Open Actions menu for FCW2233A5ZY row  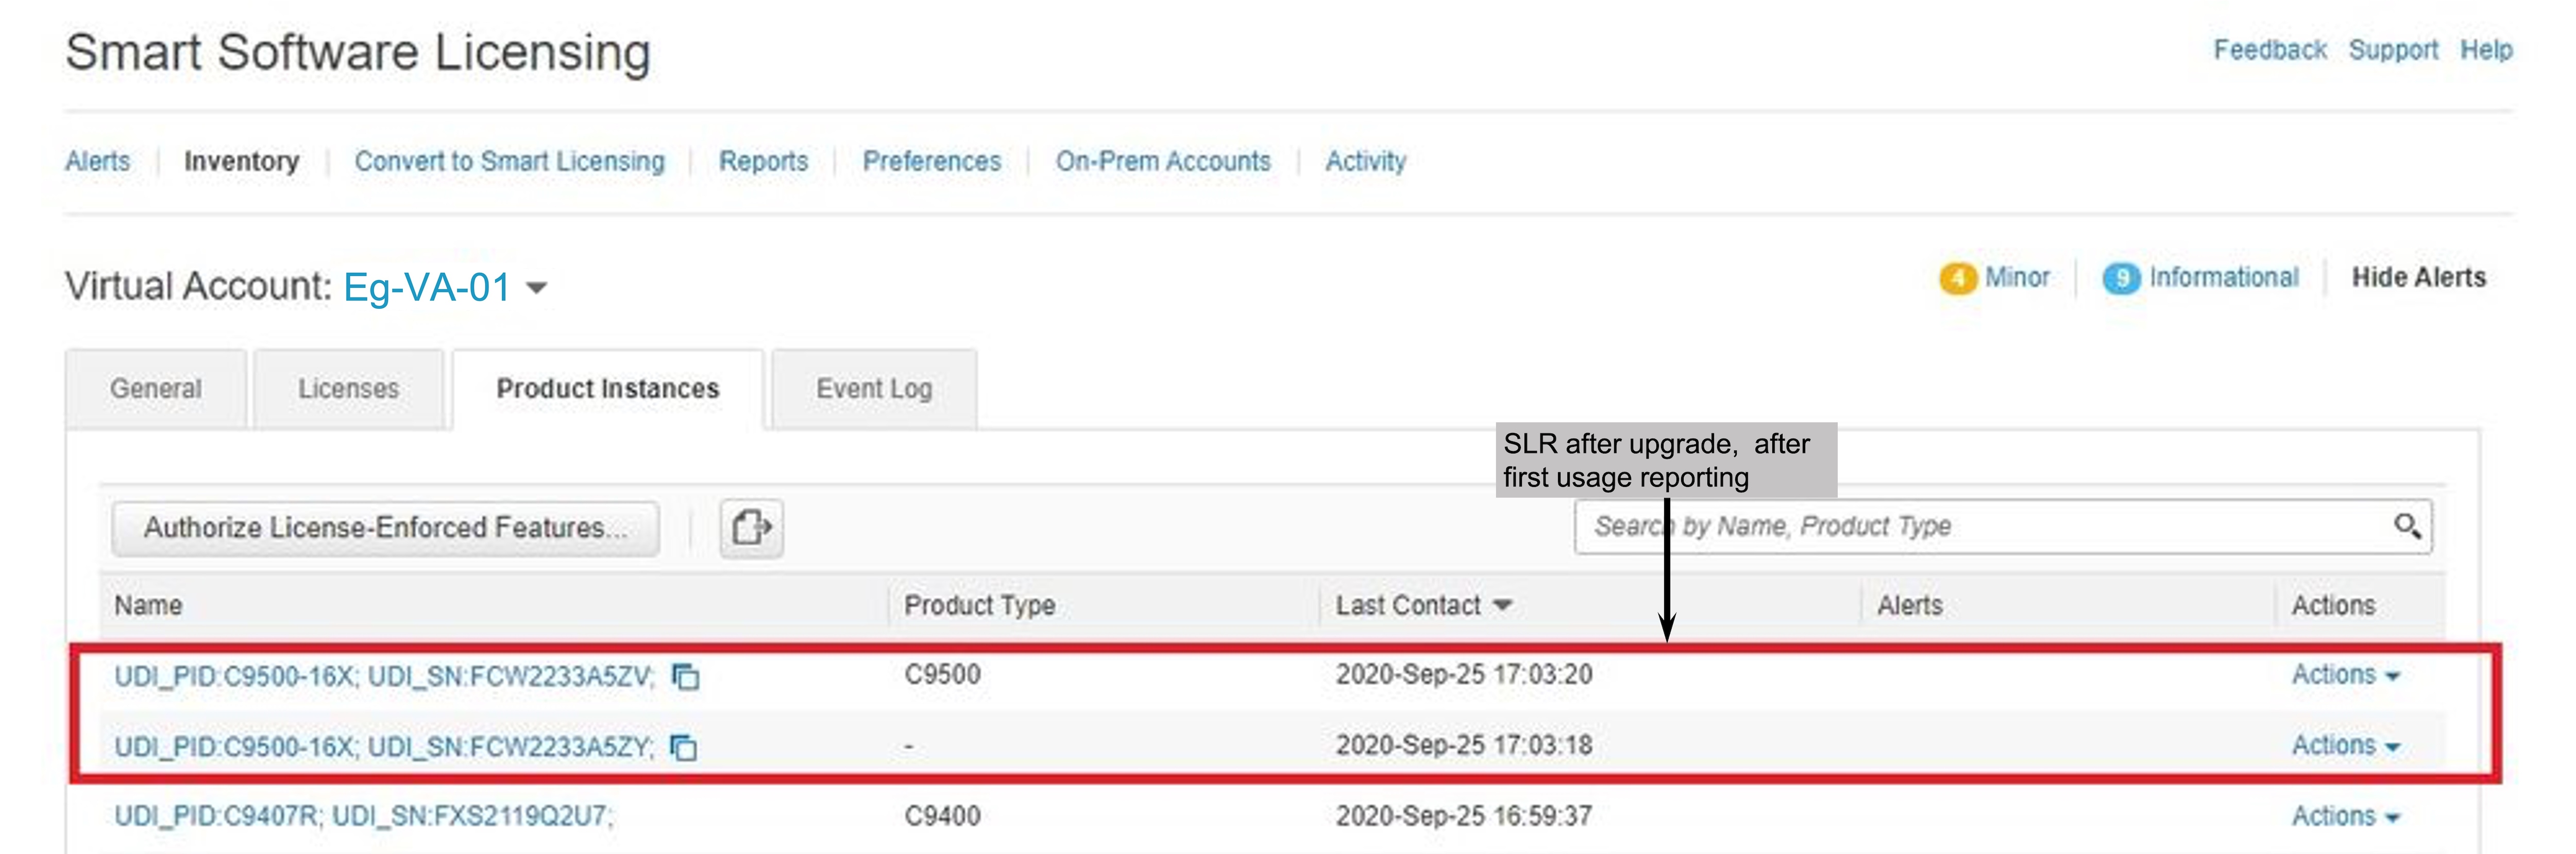2345,746
